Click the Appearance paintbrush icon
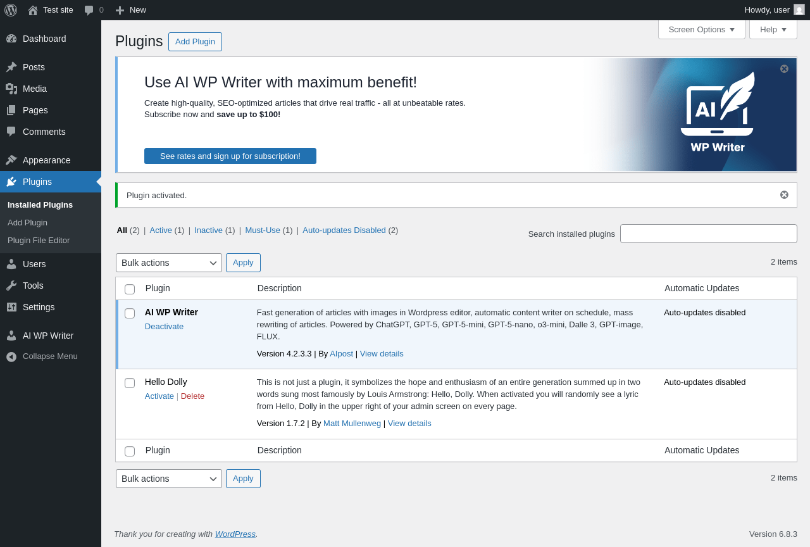810x547 pixels. point(11,160)
